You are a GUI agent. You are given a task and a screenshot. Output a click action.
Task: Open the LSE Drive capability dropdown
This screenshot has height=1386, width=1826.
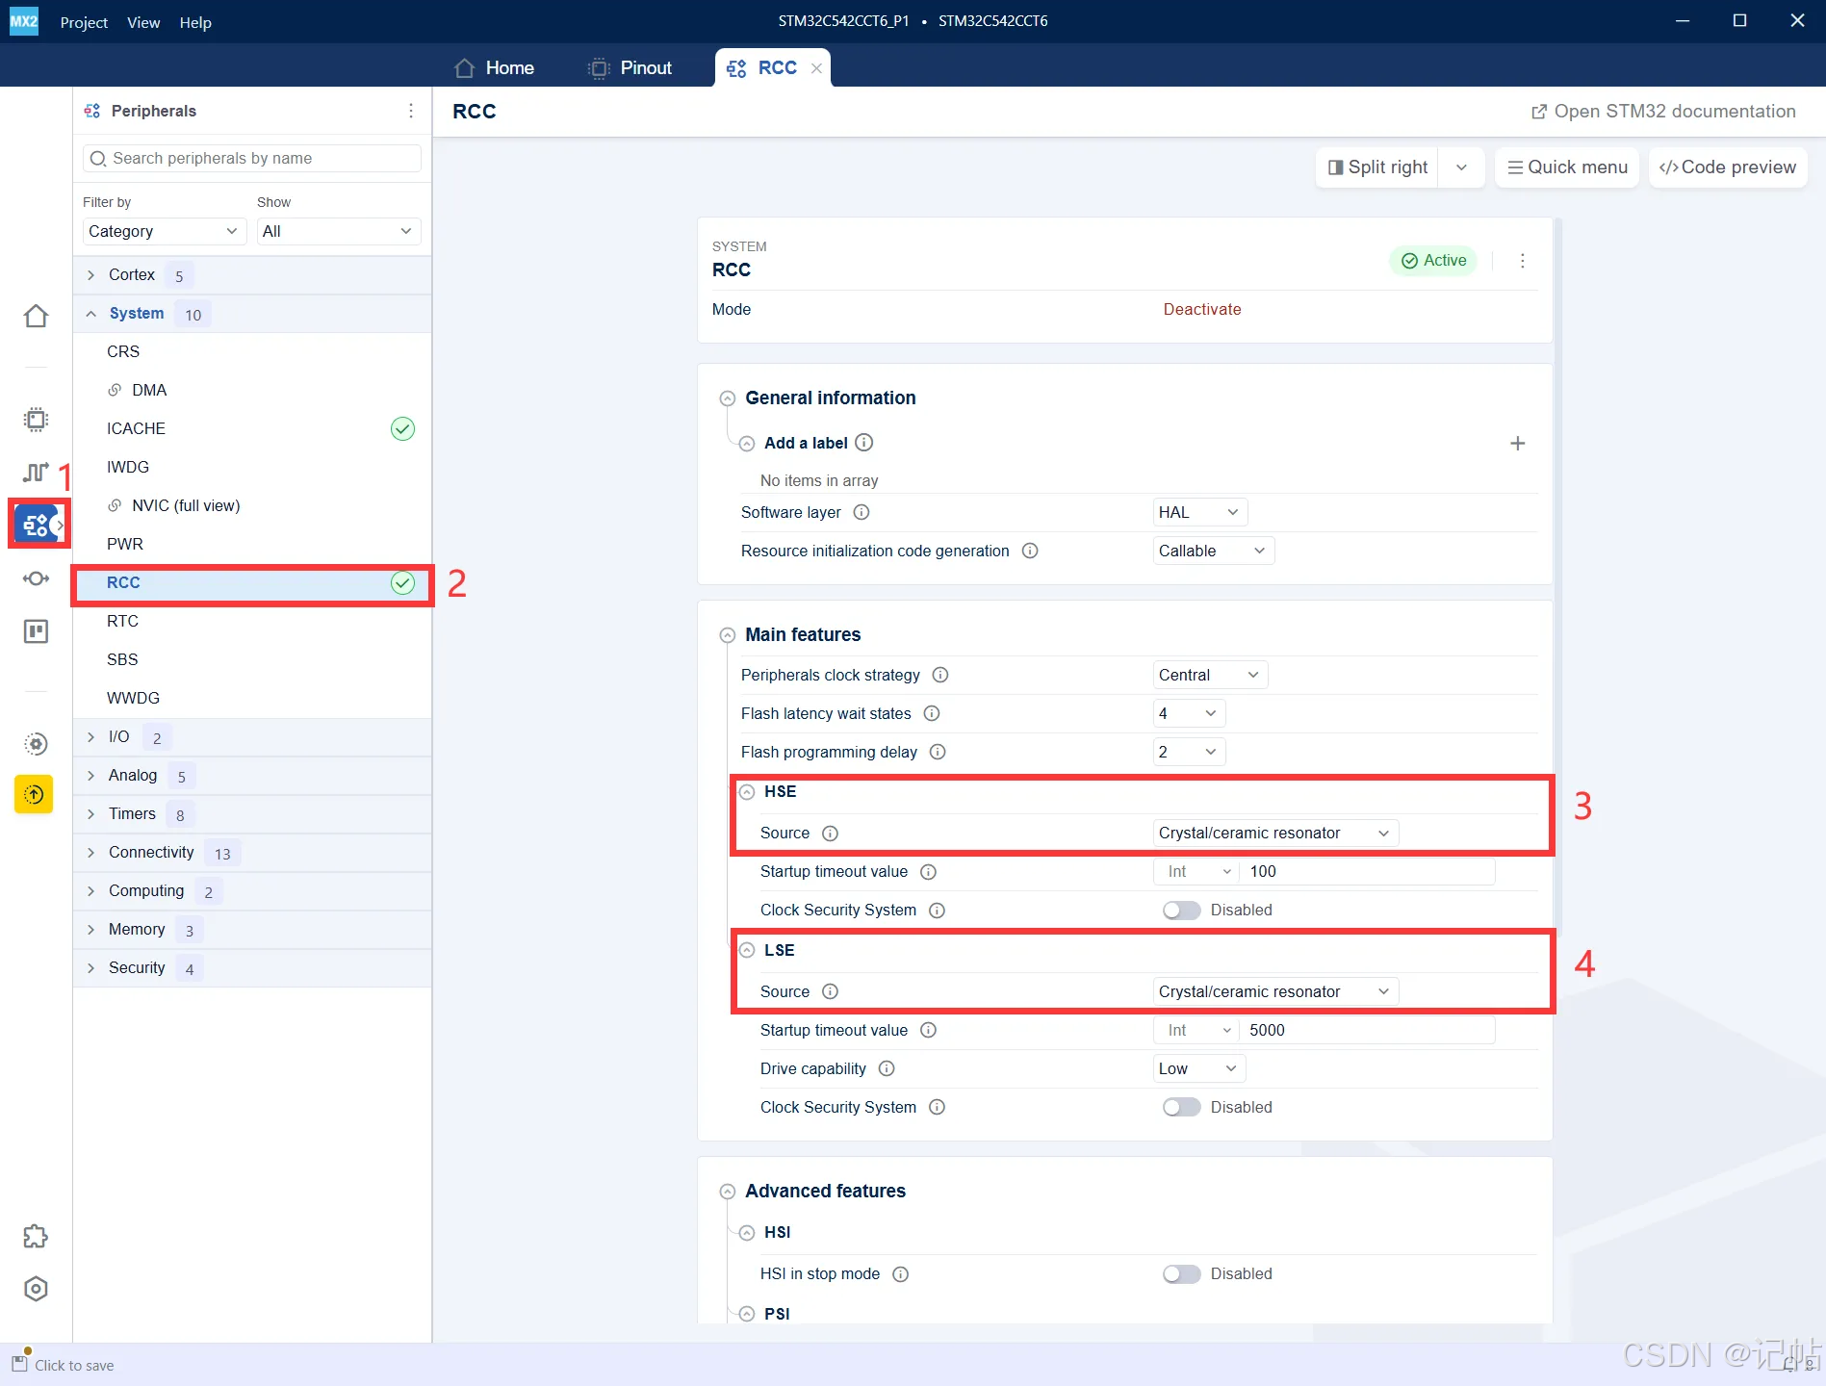coord(1199,1069)
